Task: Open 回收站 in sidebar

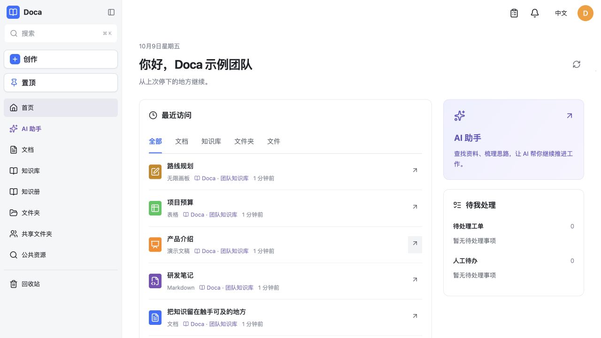Action: point(61,284)
